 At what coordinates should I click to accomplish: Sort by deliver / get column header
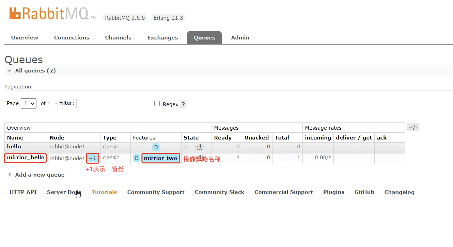pyautogui.click(x=354, y=138)
